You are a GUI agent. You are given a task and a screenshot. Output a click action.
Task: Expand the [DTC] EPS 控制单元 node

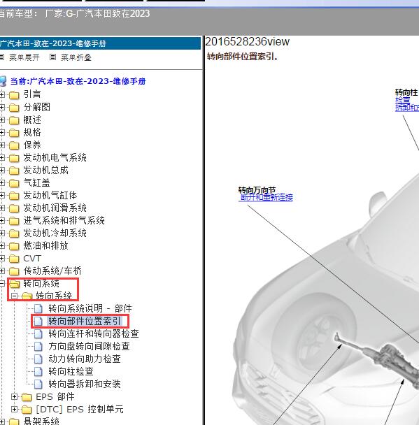[x=15, y=410]
